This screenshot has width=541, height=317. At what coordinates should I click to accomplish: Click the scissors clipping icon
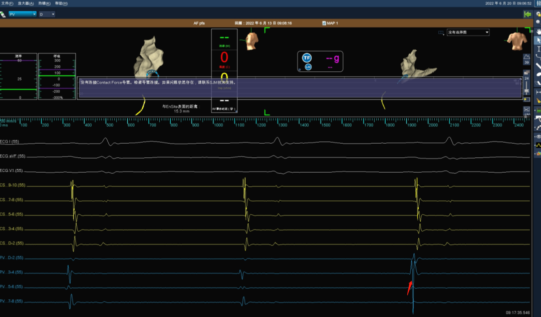click(526, 109)
